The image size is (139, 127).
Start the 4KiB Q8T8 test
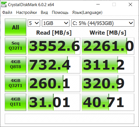(16, 65)
